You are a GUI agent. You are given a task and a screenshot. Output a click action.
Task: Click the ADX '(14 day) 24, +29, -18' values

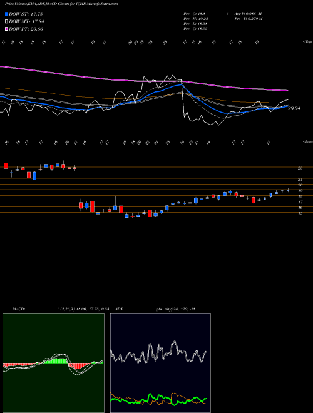(176, 309)
